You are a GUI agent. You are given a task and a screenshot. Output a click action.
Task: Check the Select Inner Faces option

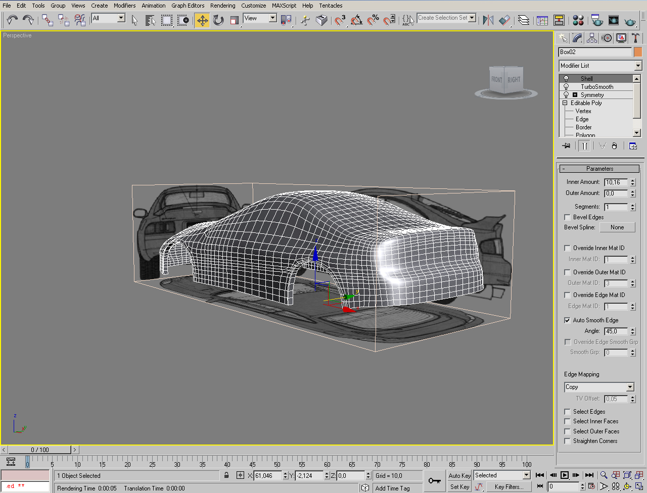tap(567, 421)
